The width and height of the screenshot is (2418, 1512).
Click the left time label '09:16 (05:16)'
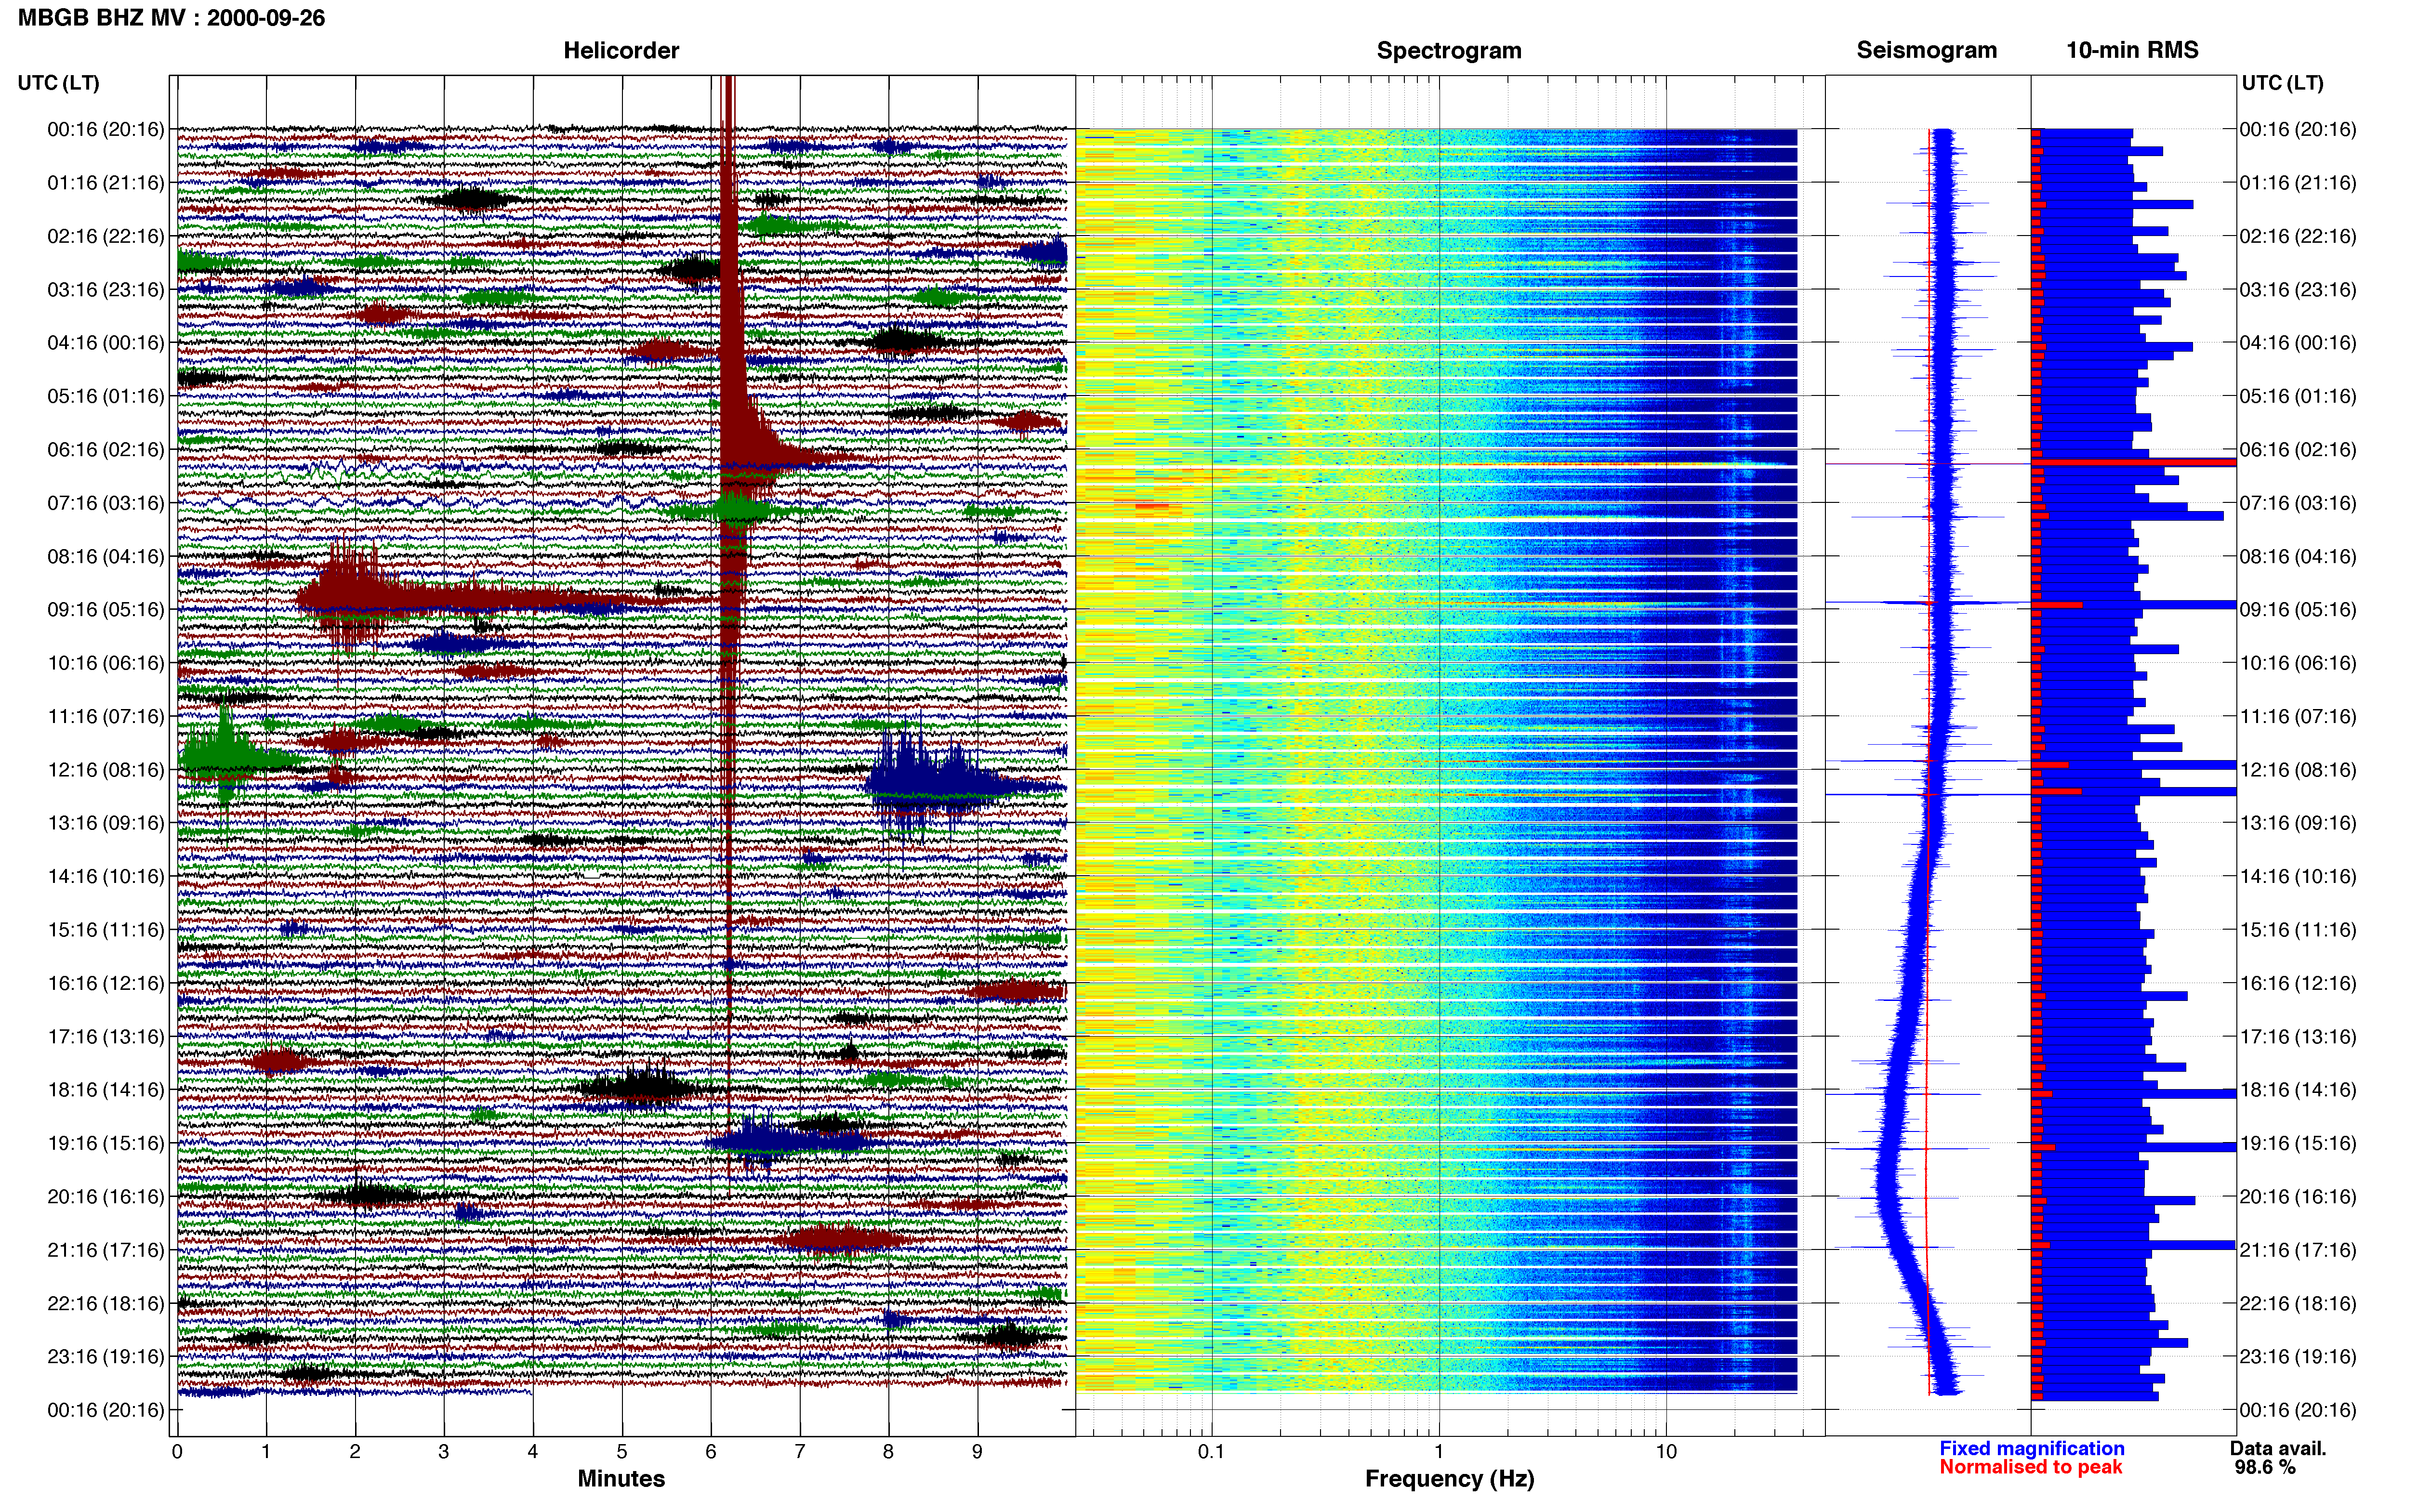[106, 609]
